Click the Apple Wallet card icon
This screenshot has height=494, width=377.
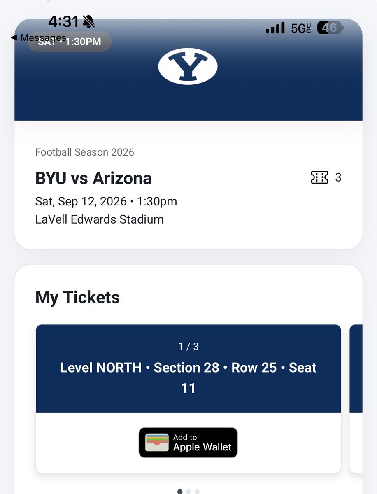157,443
